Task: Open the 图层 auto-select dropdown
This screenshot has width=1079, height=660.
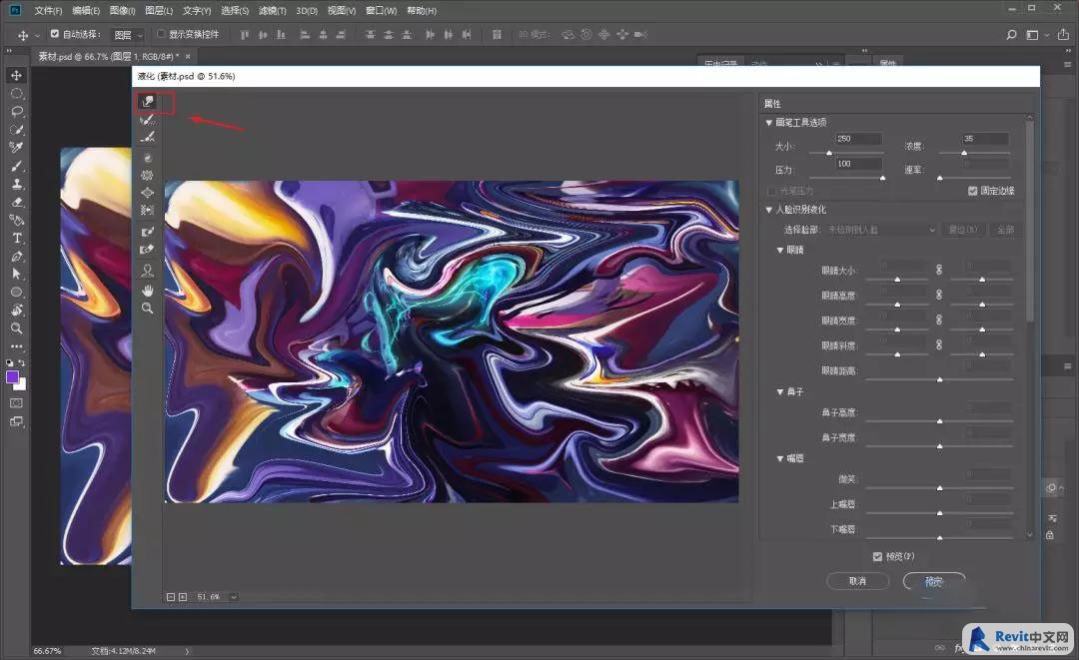Action: tap(128, 34)
